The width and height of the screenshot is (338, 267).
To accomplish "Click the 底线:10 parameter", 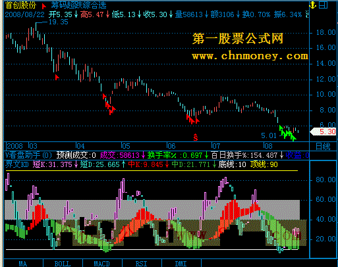I will click(233, 164).
